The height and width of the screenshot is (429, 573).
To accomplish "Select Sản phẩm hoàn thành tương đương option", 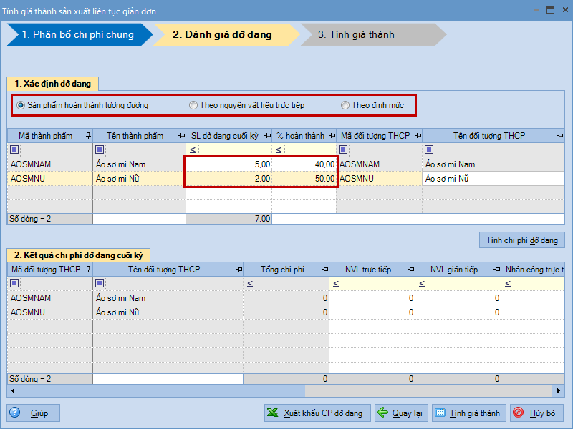I will (x=83, y=105).
